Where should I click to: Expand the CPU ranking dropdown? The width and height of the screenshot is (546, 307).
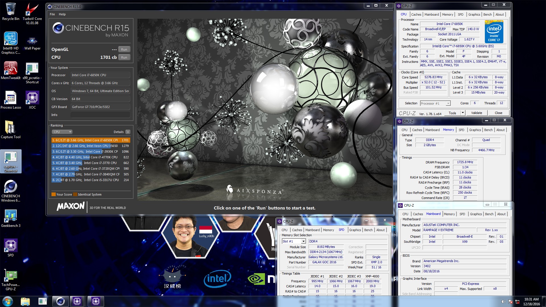click(x=62, y=132)
